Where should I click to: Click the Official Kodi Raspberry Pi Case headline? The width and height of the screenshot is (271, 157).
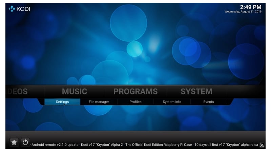(x=158, y=145)
